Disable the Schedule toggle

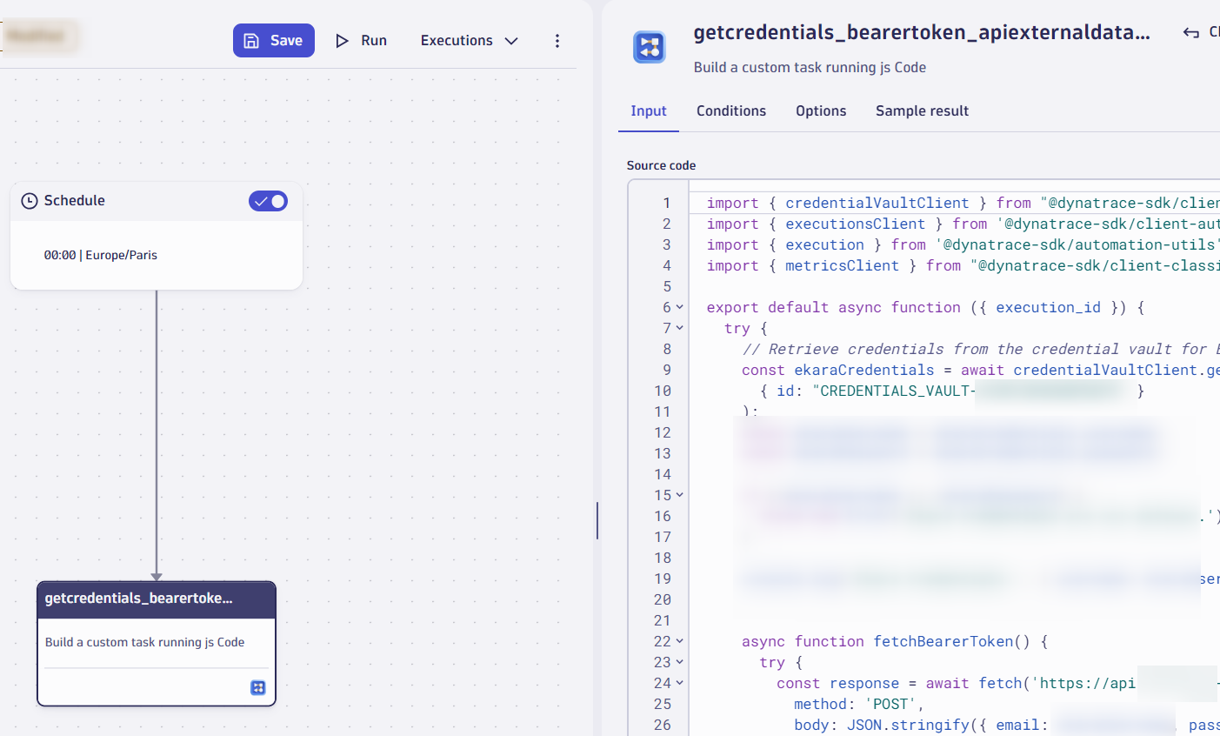[x=270, y=200]
